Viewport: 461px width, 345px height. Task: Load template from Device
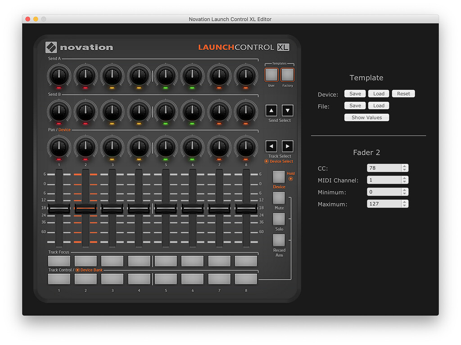click(379, 94)
